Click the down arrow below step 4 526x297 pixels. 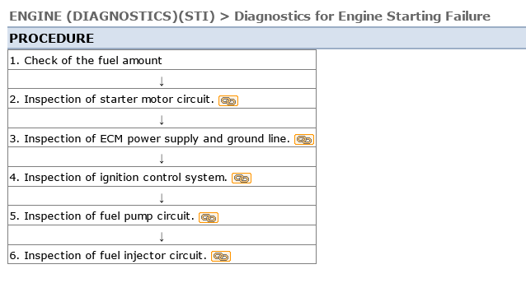[162, 198]
